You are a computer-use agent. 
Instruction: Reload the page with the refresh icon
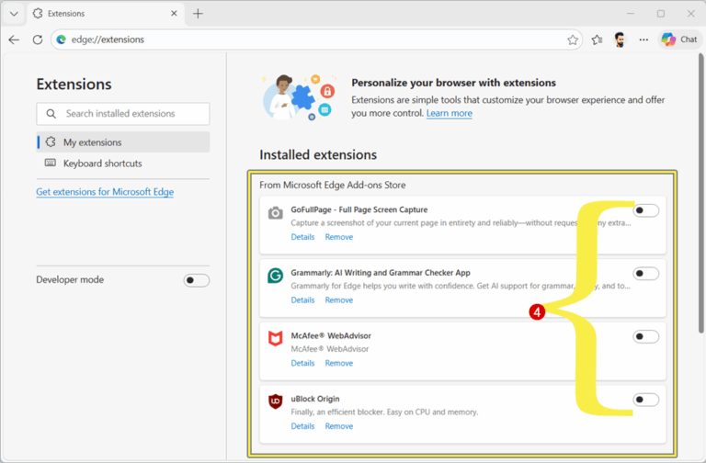(x=38, y=40)
